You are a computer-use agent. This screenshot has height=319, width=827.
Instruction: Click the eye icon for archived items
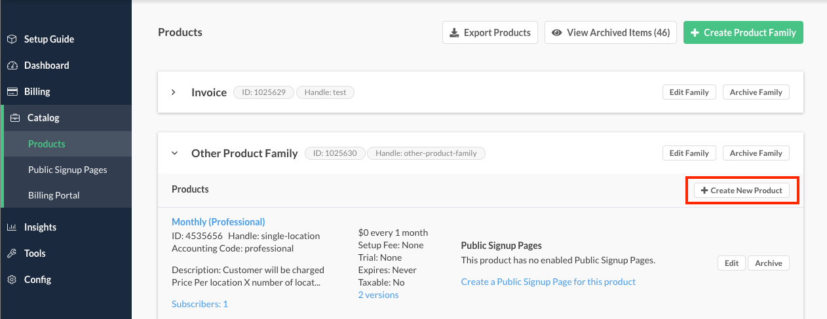[x=557, y=33]
